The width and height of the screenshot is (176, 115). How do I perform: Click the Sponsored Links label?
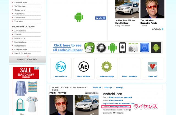point(92,93)
